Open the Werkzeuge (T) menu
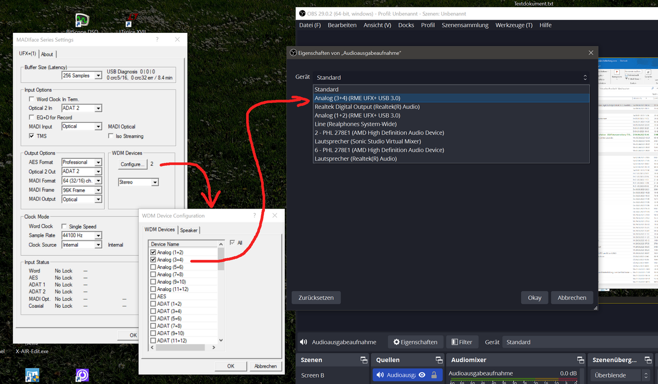This screenshot has height=384, width=658. click(514, 25)
